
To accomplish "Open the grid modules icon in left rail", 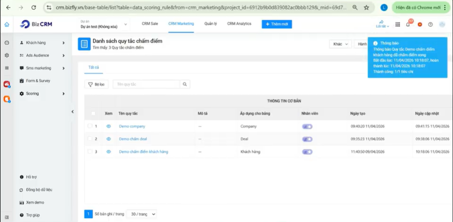I will 7,68.
